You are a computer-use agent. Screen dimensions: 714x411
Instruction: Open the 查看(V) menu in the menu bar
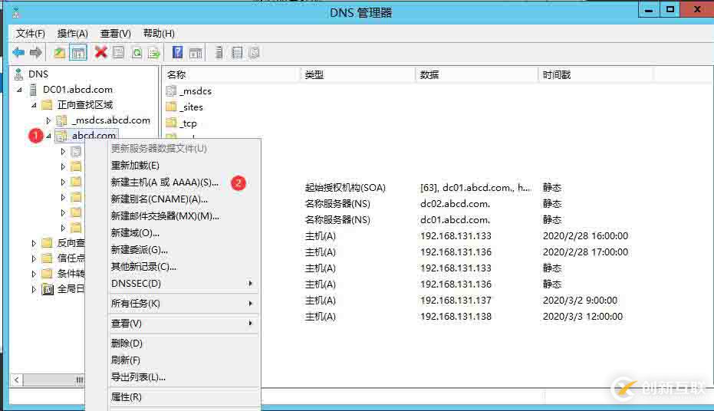(115, 33)
